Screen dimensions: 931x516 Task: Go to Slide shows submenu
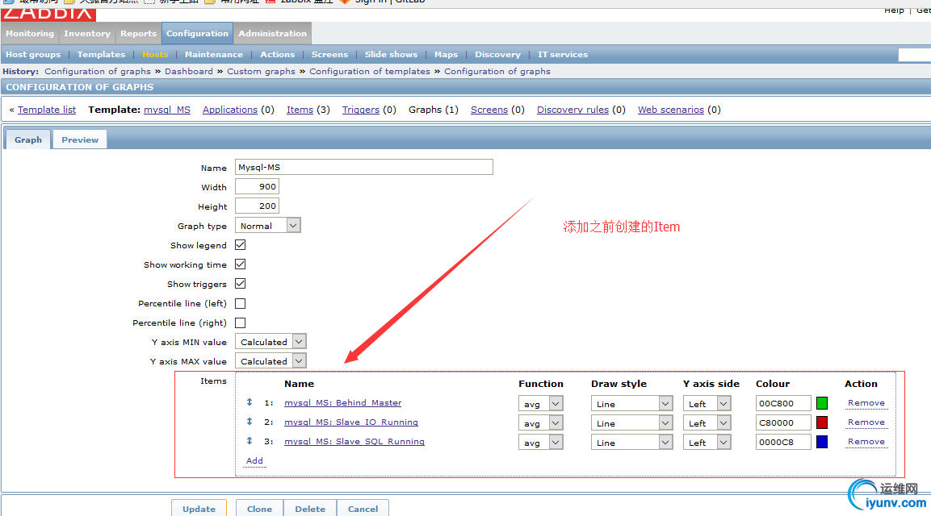(x=392, y=54)
